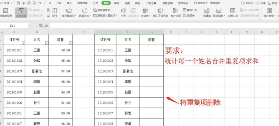Sort ascending with the A-Z icon
Viewport: 279px width, 126px height.
point(49,10)
